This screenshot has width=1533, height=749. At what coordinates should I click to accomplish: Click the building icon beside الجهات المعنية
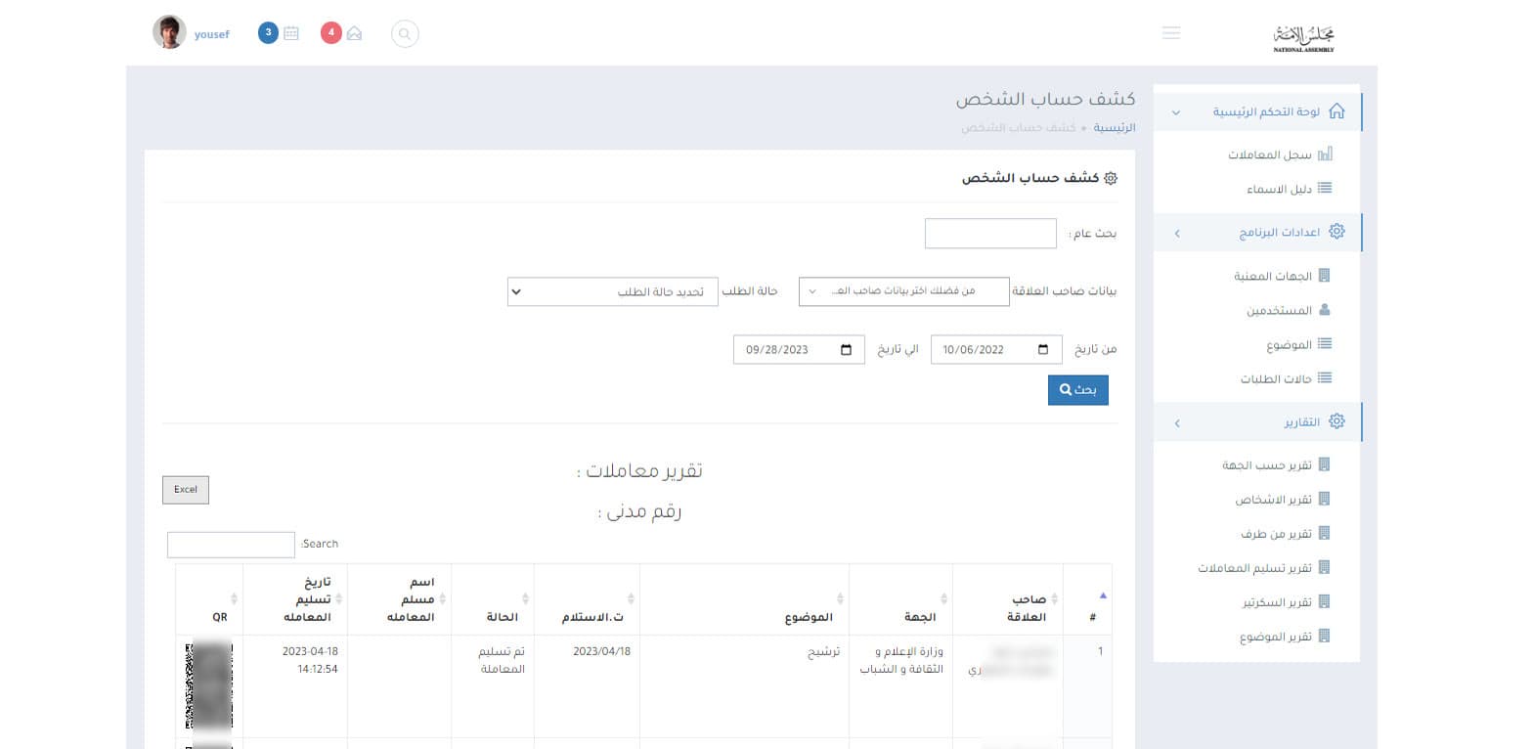point(1325,276)
